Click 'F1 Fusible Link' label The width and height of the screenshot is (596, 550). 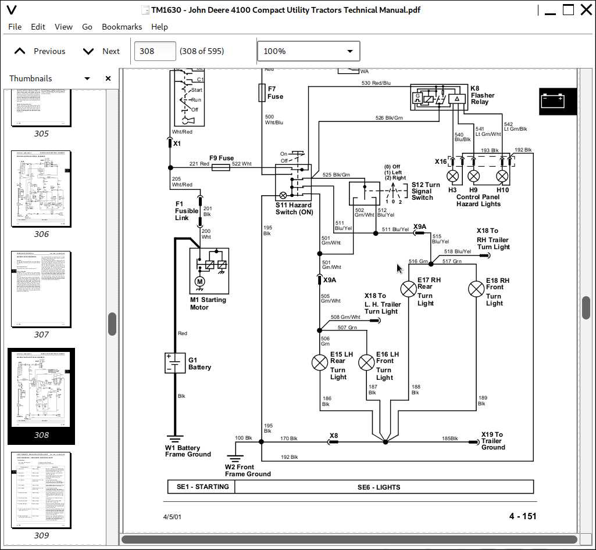point(186,211)
